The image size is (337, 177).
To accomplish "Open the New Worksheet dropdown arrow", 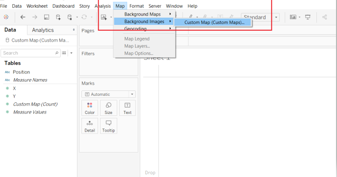I will (x=111, y=17).
